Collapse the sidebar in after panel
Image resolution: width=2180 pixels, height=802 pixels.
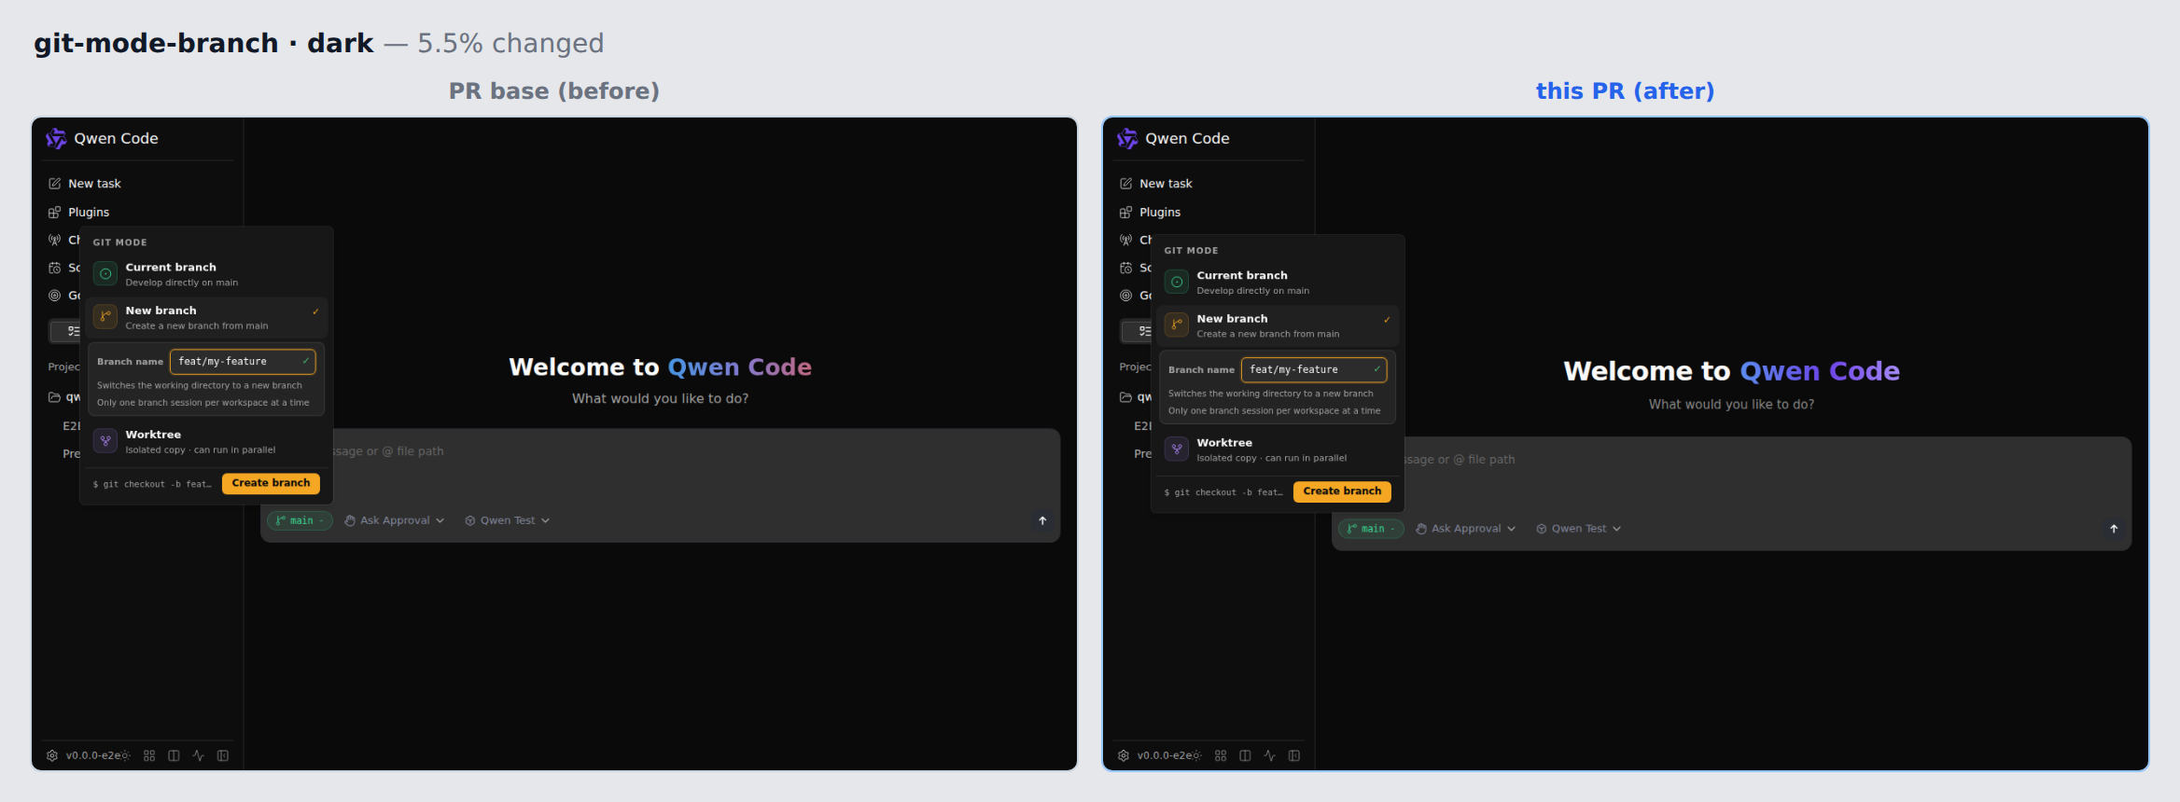pos(1294,755)
